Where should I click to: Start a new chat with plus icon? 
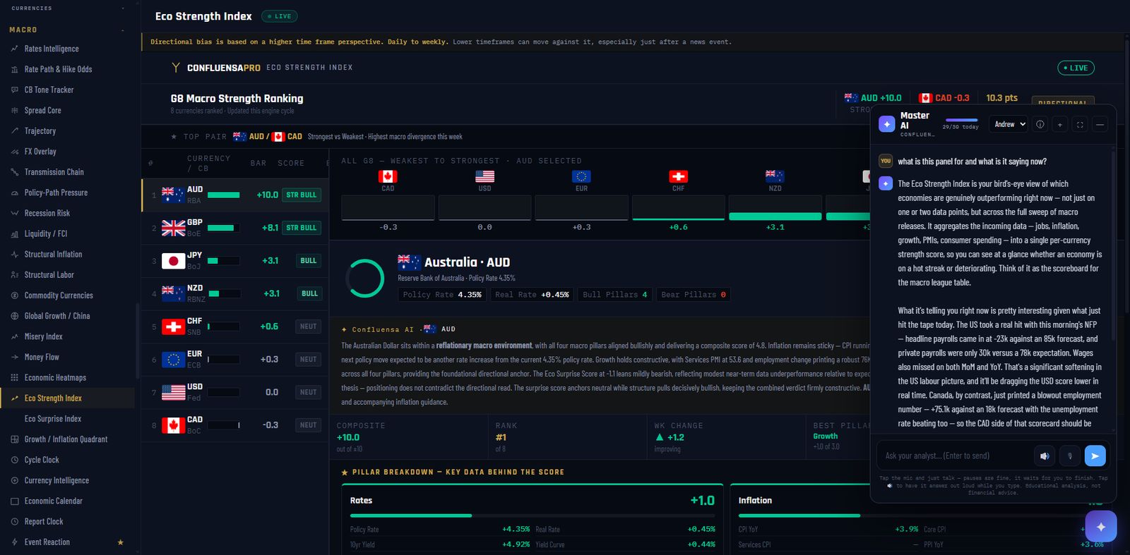tap(1059, 124)
